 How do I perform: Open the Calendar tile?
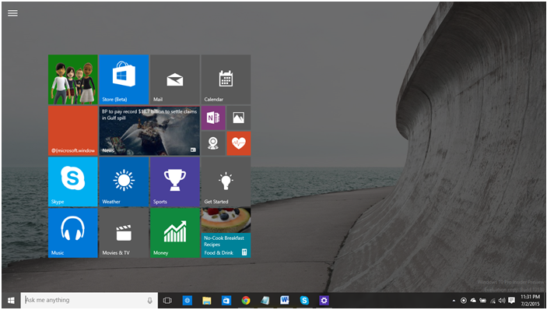point(226,79)
